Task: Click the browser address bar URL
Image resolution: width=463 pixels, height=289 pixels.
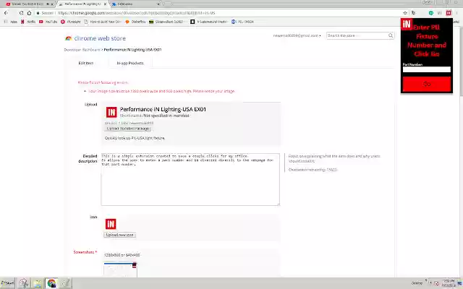Action: pyautogui.click(x=137, y=13)
